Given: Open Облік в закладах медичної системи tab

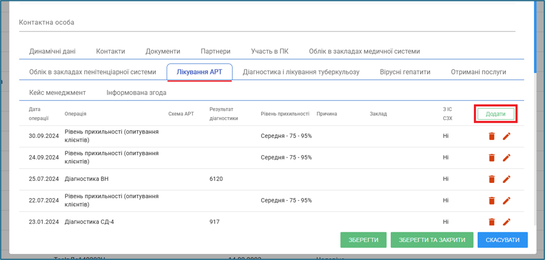Looking at the screenshot, I should tap(364, 52).
